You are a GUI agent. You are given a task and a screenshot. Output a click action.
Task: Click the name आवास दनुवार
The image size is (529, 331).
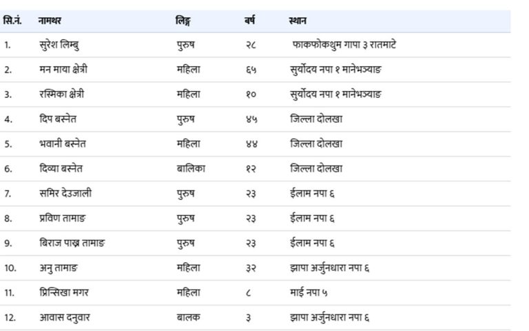click(x=65, y=318)
